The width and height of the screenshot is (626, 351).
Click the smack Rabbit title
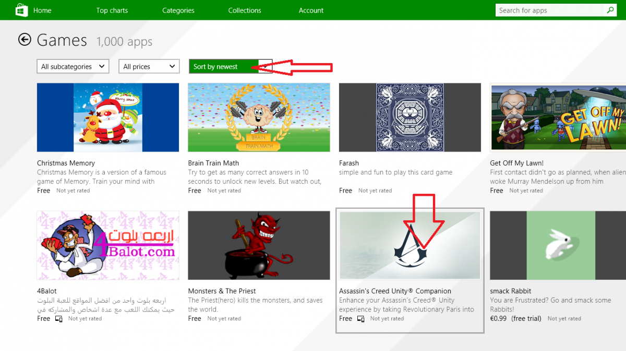(510, 291)
